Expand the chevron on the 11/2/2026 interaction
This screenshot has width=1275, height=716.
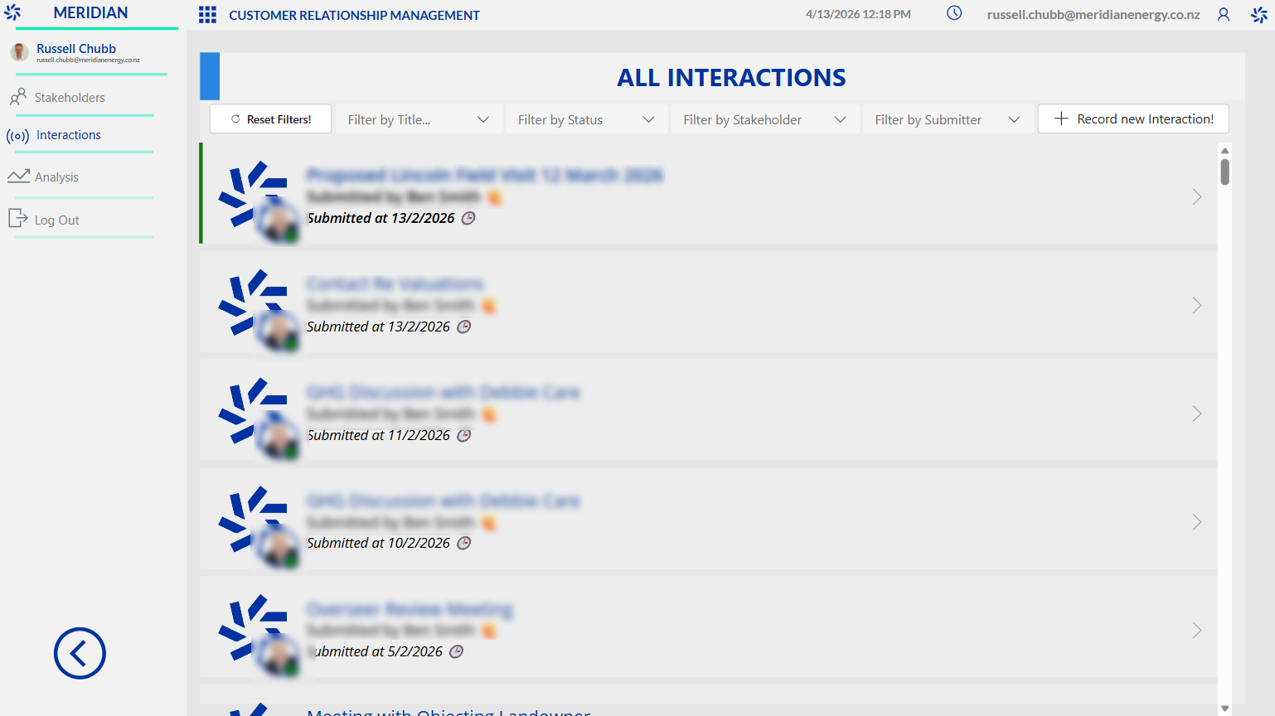[x=1197, y=414]
